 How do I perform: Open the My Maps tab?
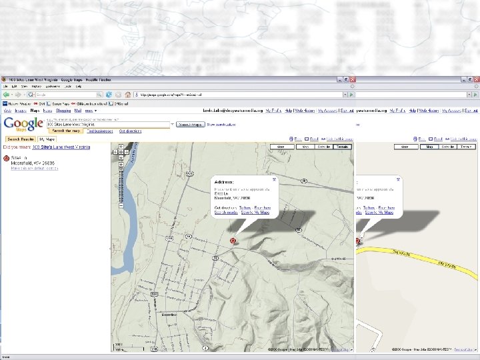pyautogui.click(x=47, y=139)
